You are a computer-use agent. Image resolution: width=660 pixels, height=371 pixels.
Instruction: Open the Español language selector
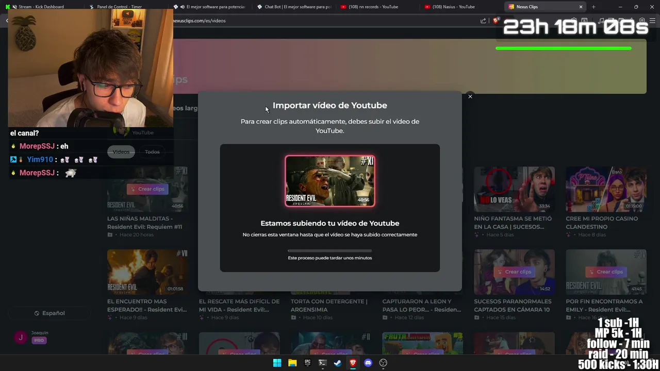coord(49,313)
